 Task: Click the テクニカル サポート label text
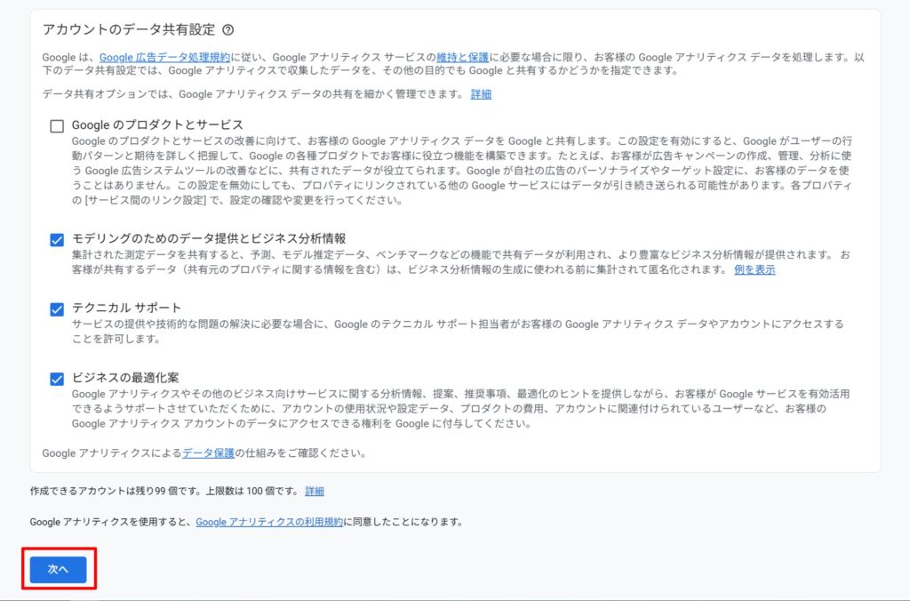tap(126, 309)
